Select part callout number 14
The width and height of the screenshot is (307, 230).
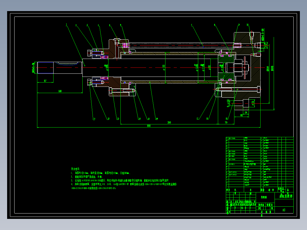pyautogui.click(x=140, y=119)
